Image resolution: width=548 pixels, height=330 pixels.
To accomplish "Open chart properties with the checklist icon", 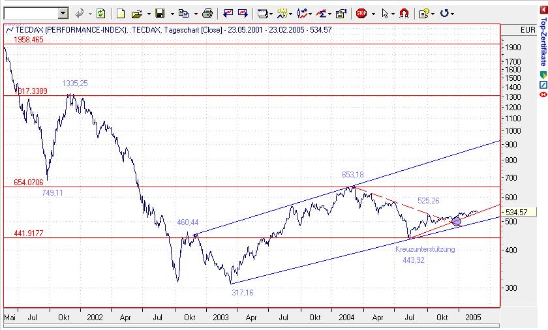I will click(341, 14).
